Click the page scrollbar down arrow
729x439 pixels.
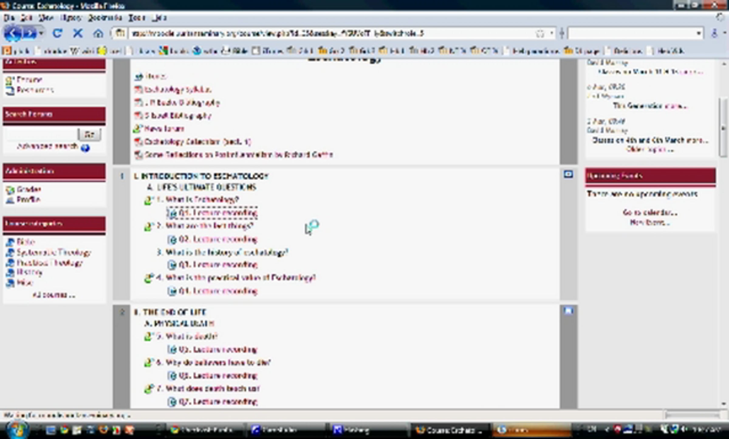724,404
